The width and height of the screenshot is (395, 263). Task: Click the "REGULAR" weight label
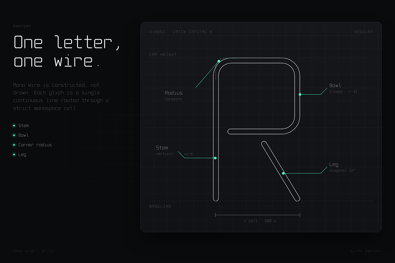coord(363,32)
